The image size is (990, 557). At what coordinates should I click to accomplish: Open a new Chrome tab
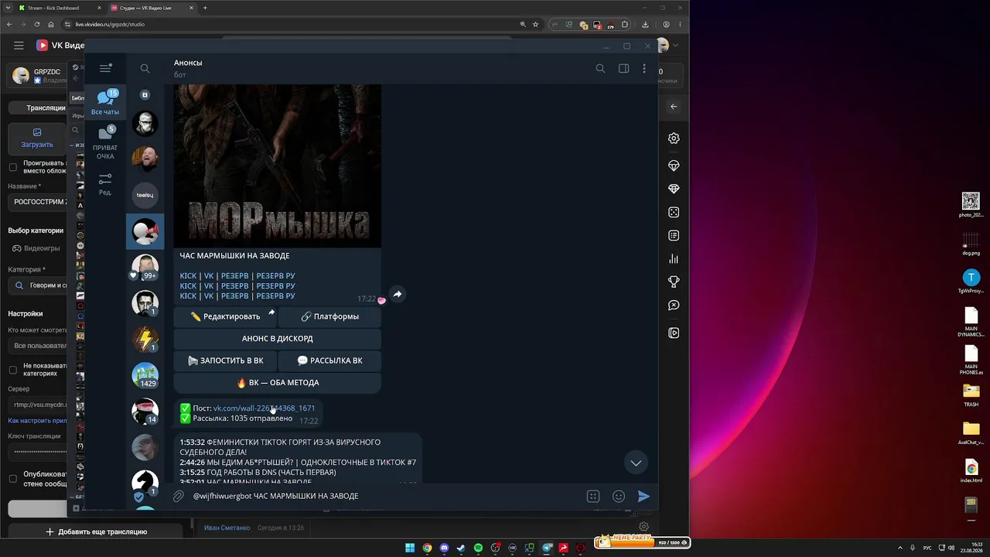click(x=205, y=8)
